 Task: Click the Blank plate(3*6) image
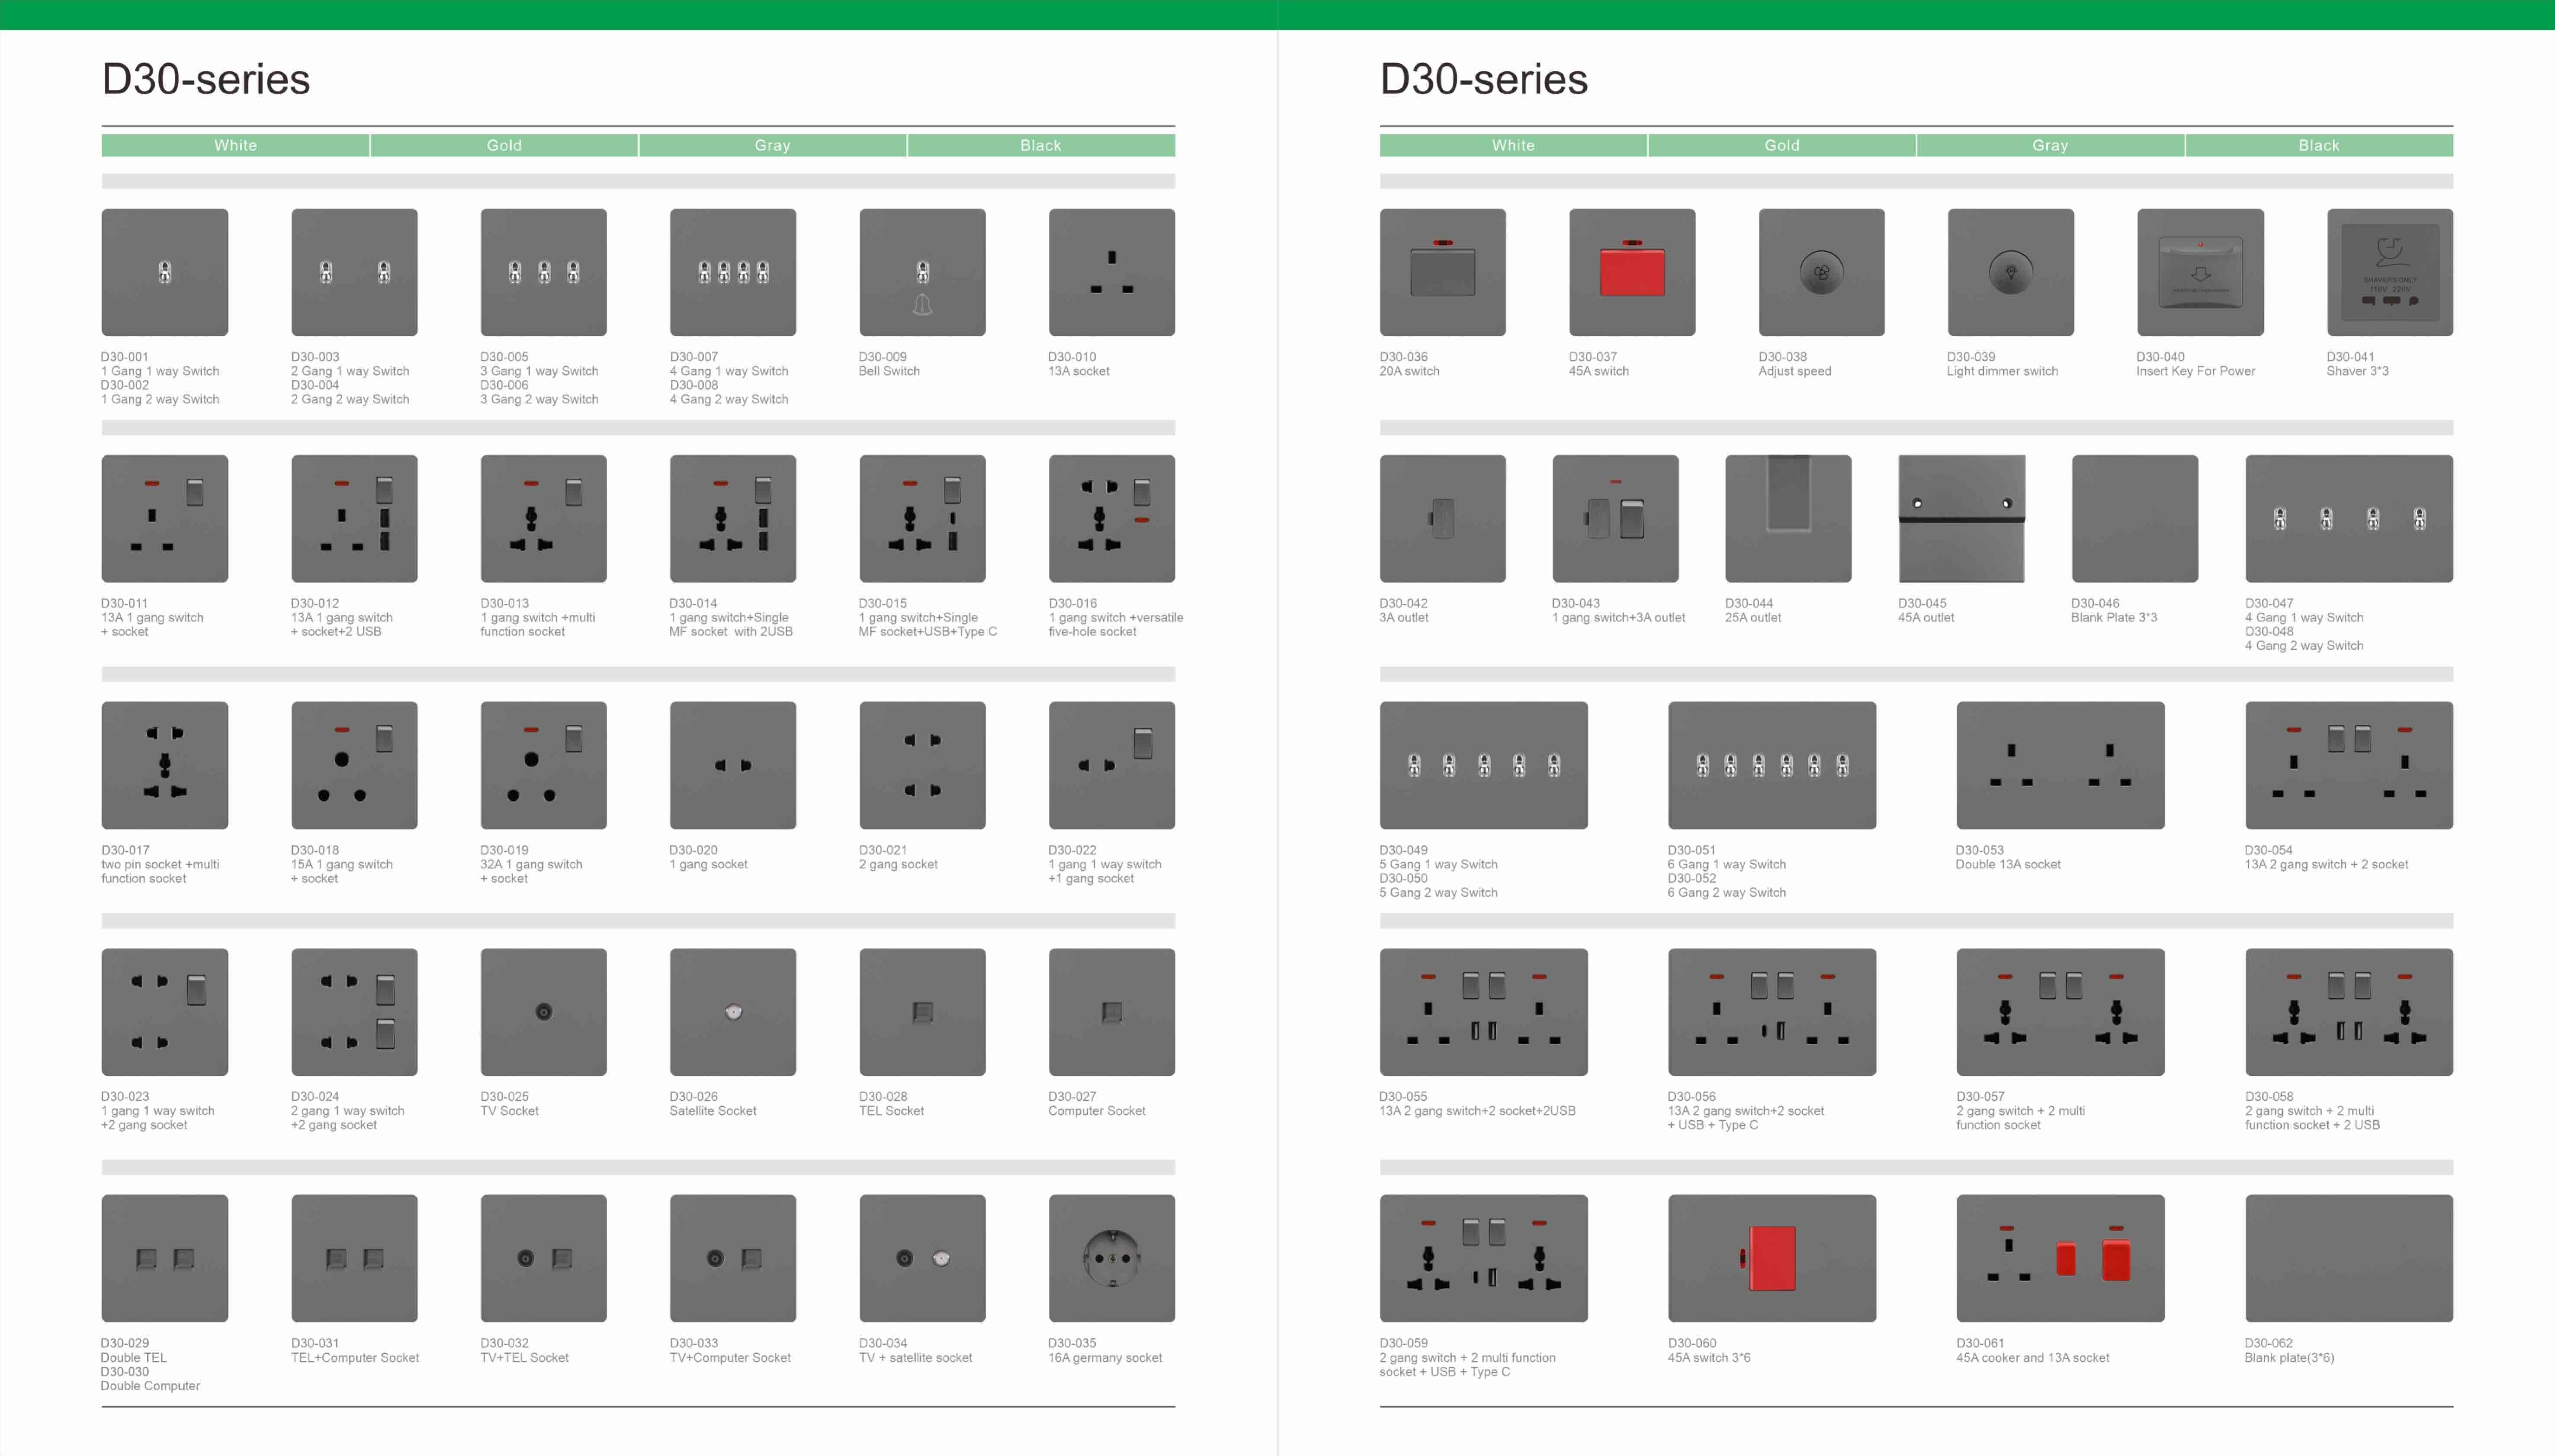(x=2349, y=1258)
